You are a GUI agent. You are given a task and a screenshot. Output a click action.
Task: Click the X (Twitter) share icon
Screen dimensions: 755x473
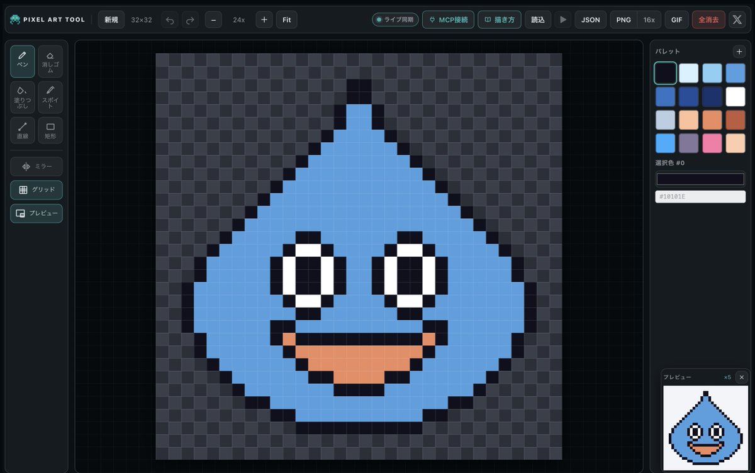click(737, 19)
